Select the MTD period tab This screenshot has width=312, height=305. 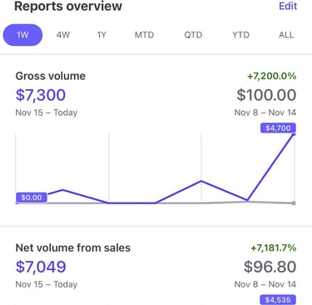click(x=144, y=35)
